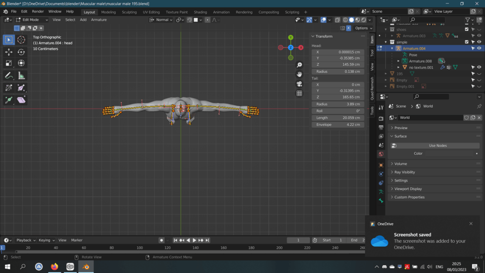Click the X-axis mirror button
Image resolution: width=485 pixels, height=273 pixels.
349,28
